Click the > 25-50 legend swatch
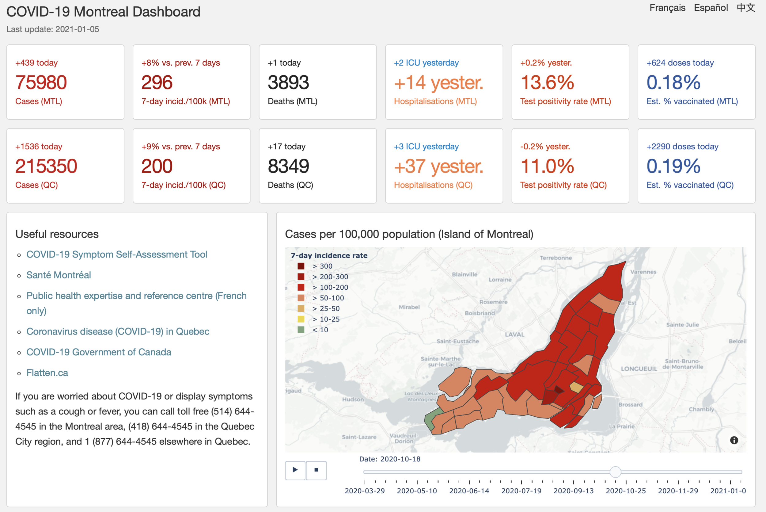This screenshot has width=766, height=512. coord(301,308)
